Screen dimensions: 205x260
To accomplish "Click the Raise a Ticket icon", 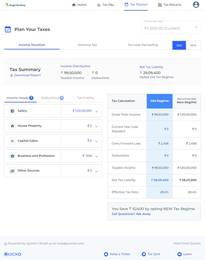I will [x=106, y=254].
